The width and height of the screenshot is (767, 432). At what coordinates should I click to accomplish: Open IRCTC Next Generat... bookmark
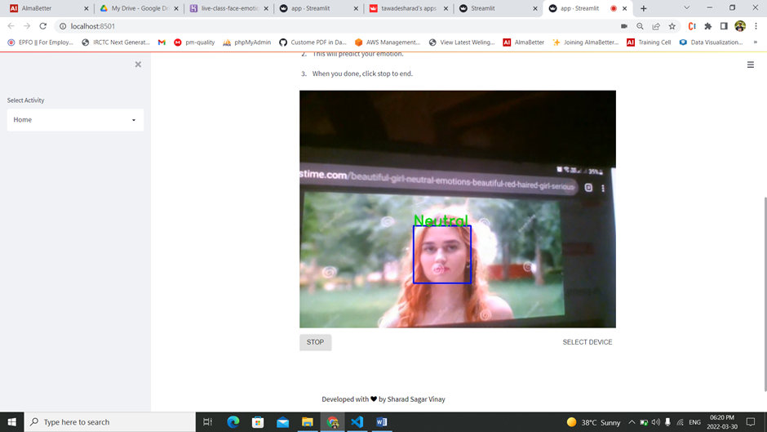[116, 42]
